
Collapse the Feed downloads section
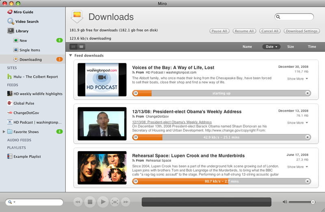pyautogui.click(x=71, y=56)
